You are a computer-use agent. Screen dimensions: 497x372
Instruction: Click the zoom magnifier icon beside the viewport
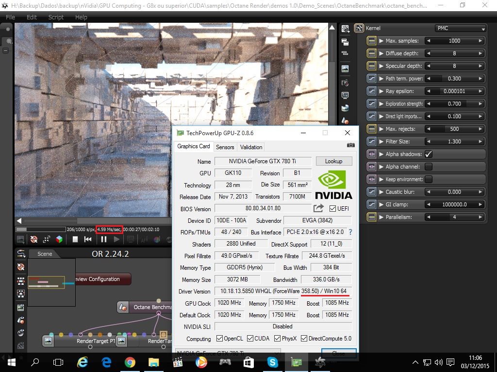click(9, 41)
